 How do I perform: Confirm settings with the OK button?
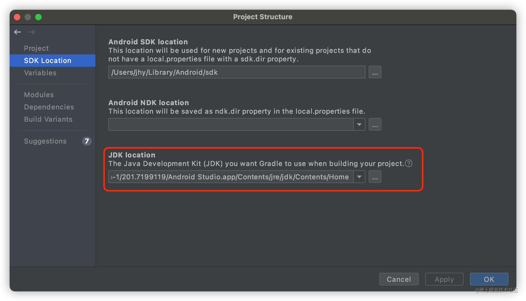pyautogui.click(x=489, y=279)
